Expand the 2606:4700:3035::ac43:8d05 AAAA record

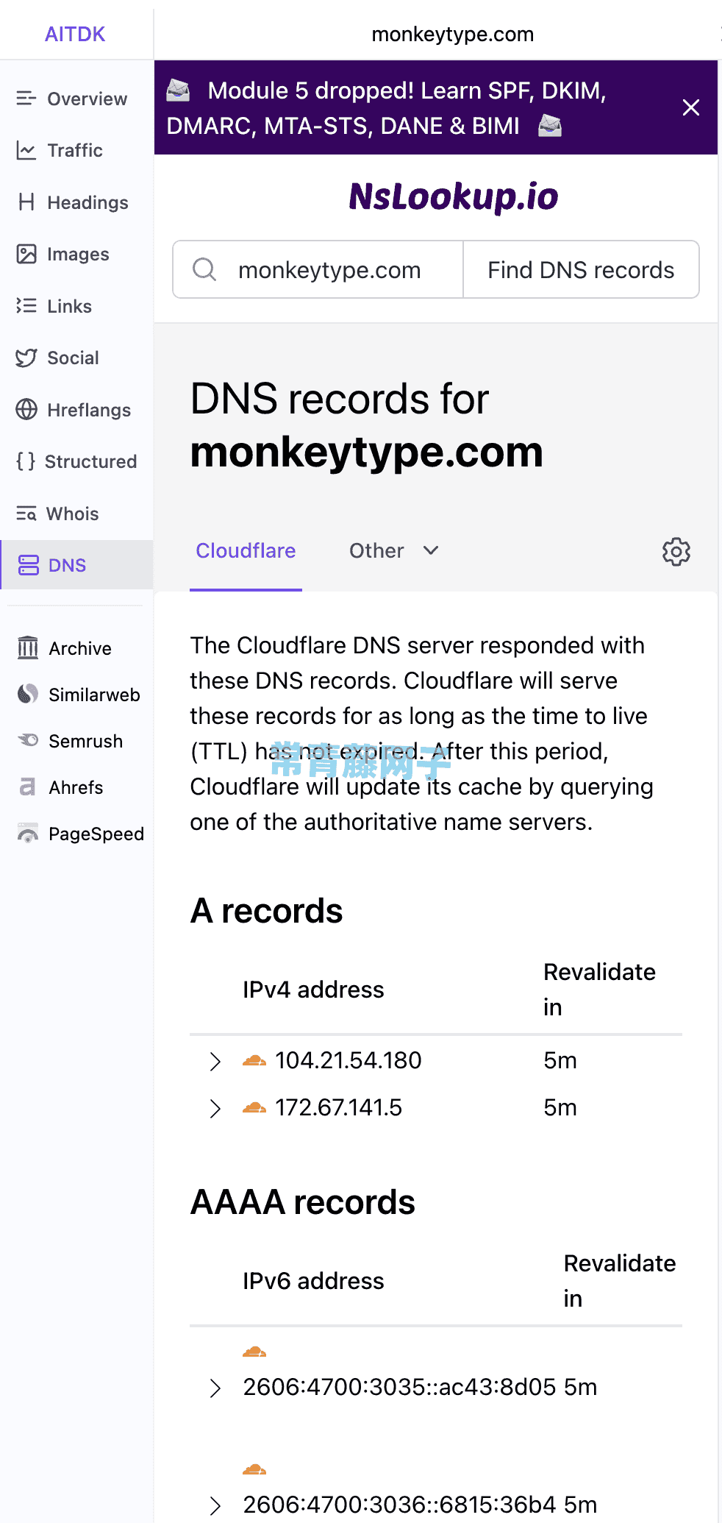(x=215, y=1388)
